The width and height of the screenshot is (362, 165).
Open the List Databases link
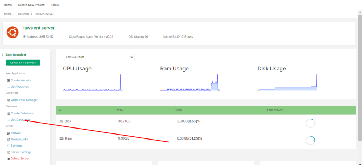21,120
